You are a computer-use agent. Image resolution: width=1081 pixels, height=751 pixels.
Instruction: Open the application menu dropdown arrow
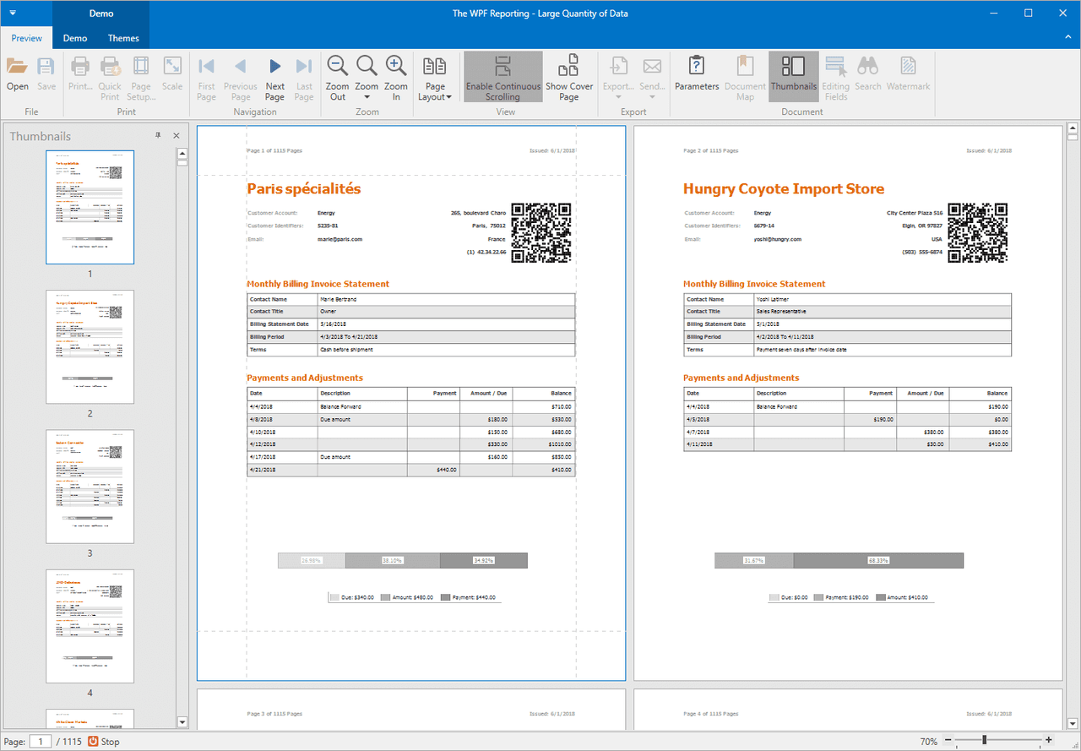pos(12,13)
